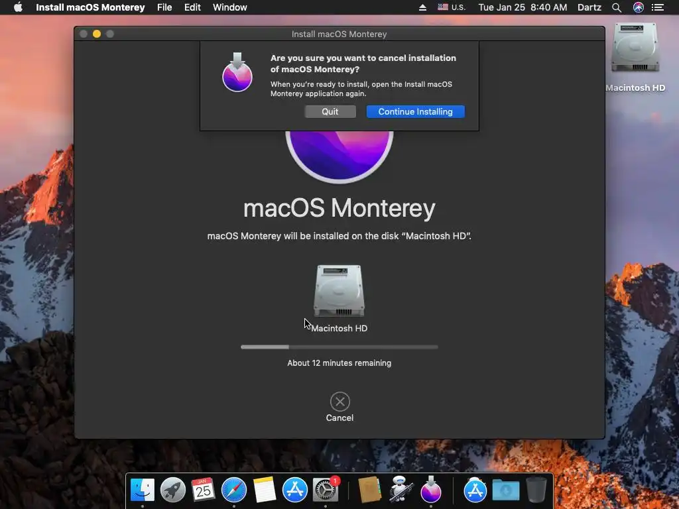
Task: Open Spotlight search magnifier
Action: click(617, 7)
